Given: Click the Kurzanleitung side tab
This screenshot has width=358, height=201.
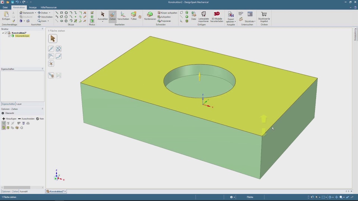Looking at the screenshot, I should (355, 34).
